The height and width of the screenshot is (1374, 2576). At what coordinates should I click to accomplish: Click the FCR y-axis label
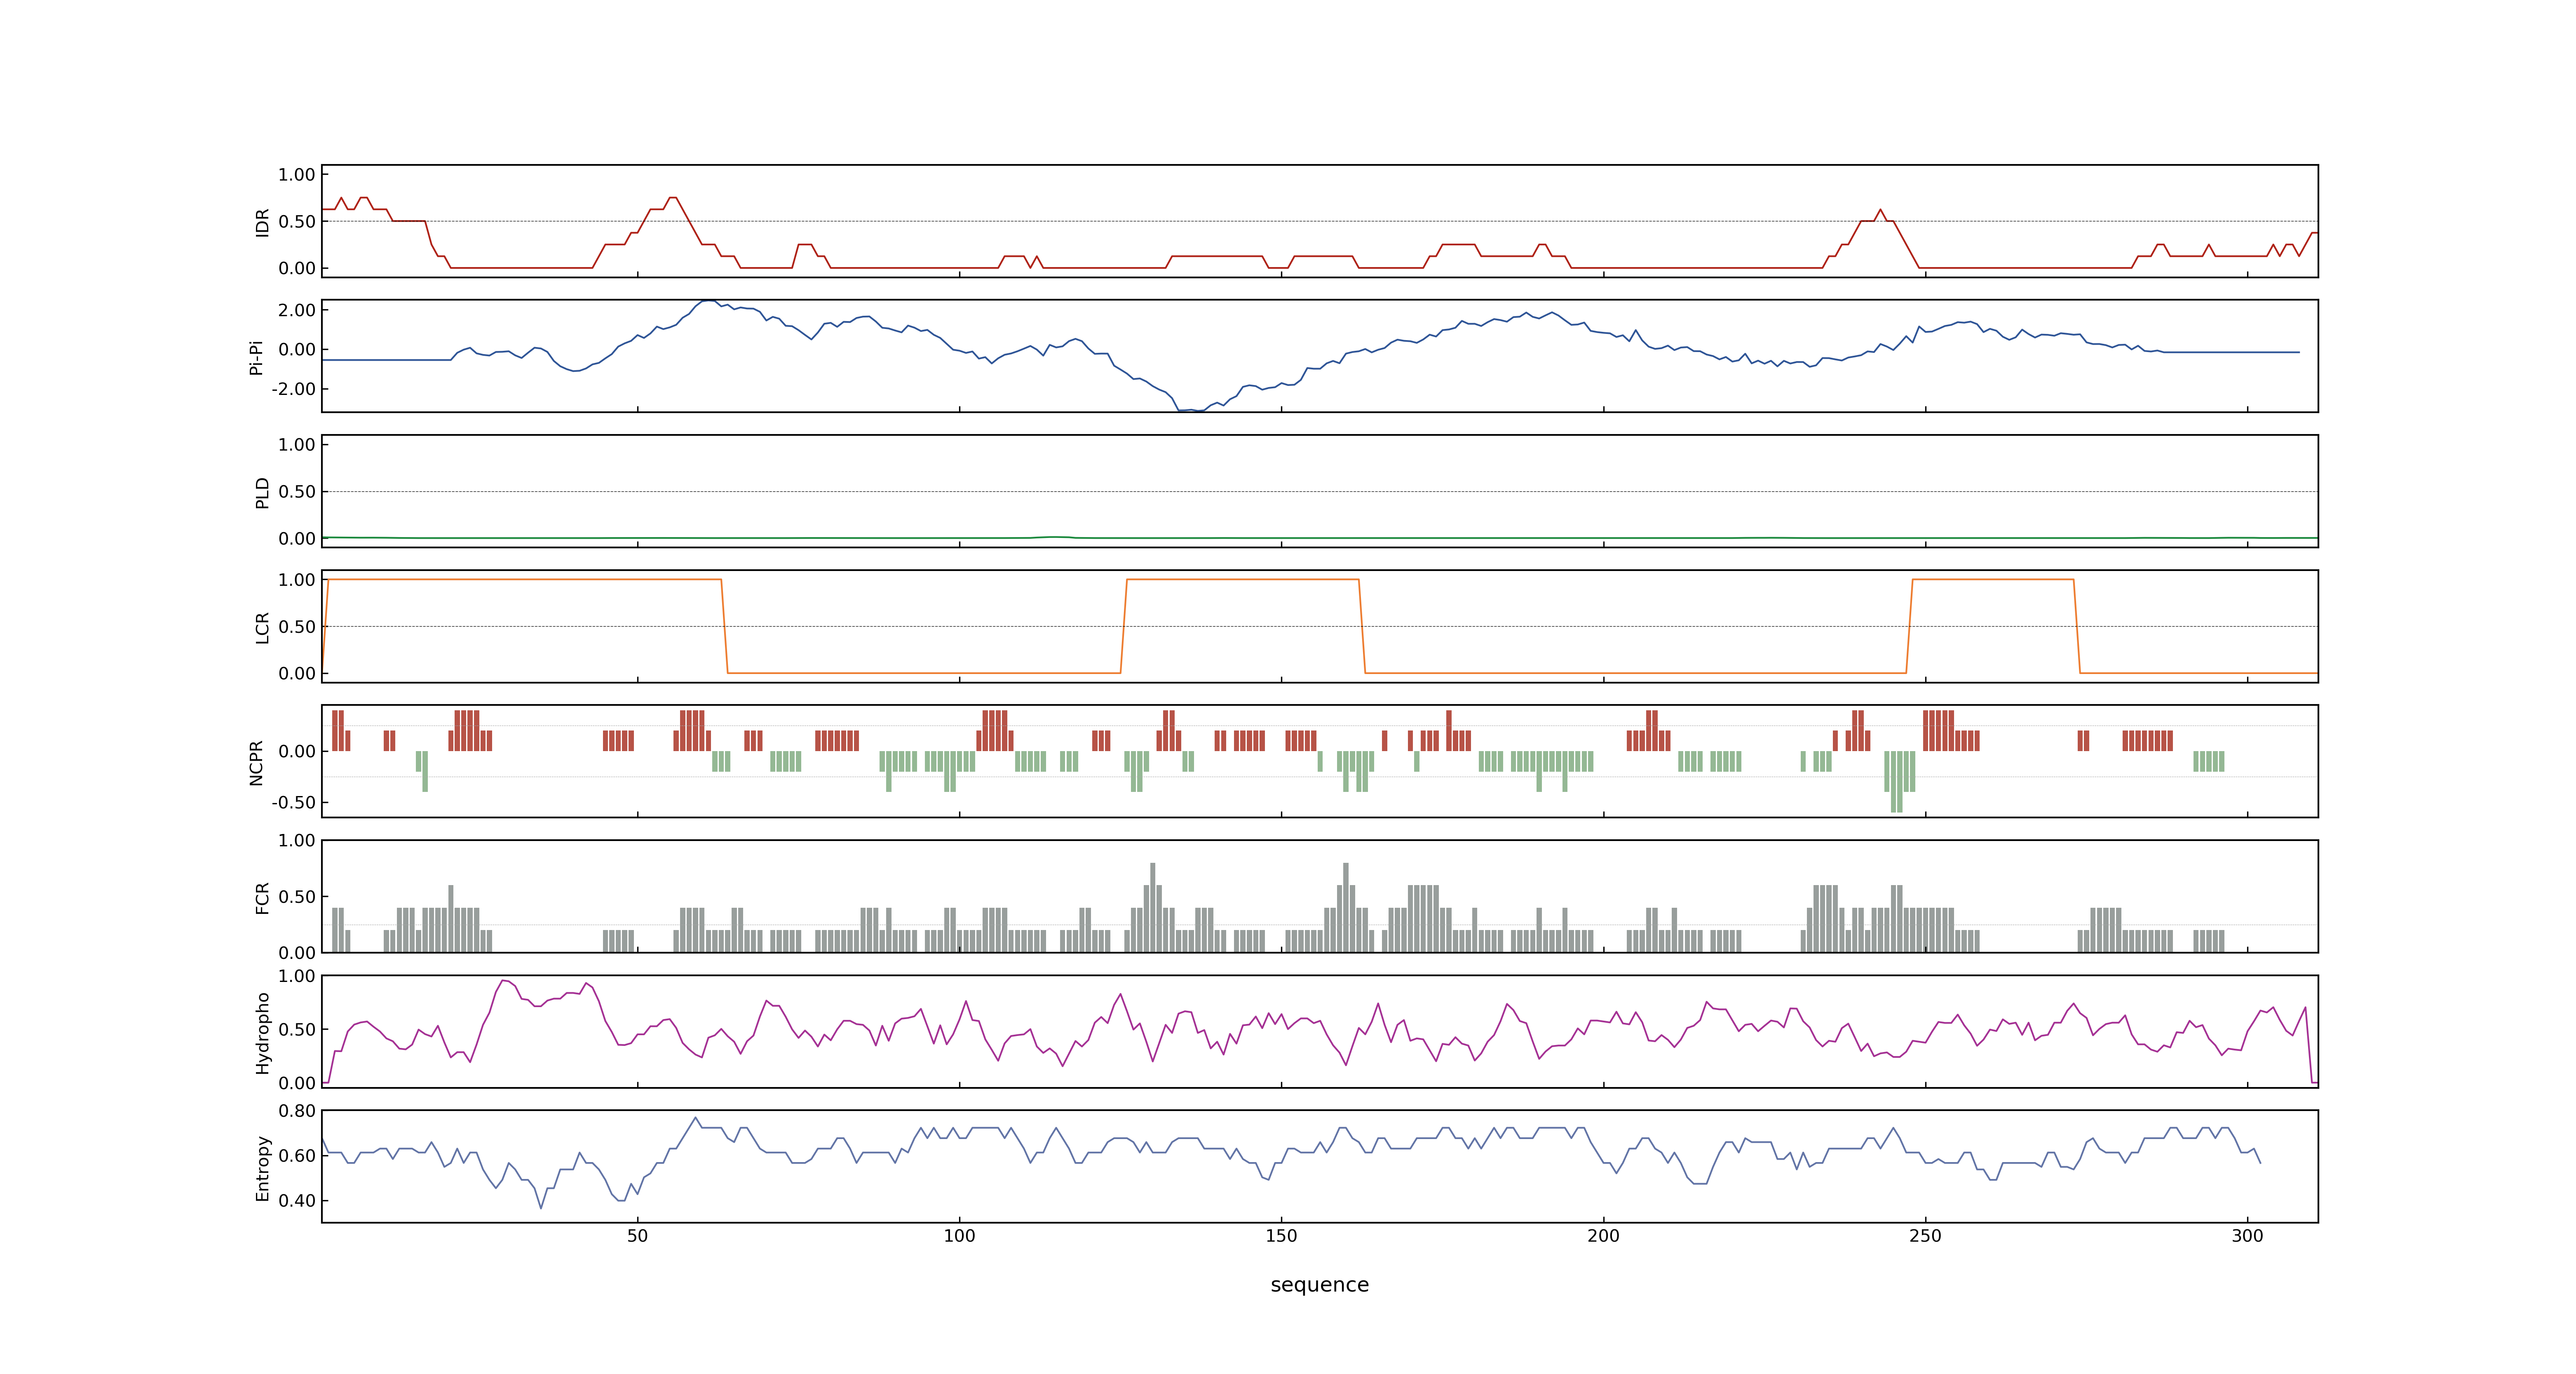pyautogui.click(x=262, y=898)
